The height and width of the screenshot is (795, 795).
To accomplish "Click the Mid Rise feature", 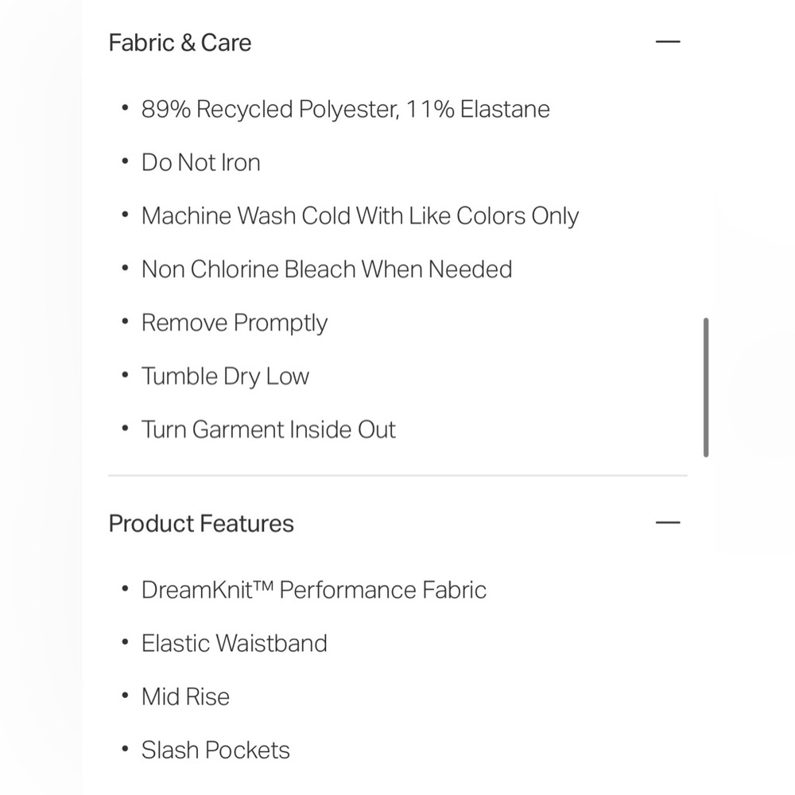I will 185,696.
